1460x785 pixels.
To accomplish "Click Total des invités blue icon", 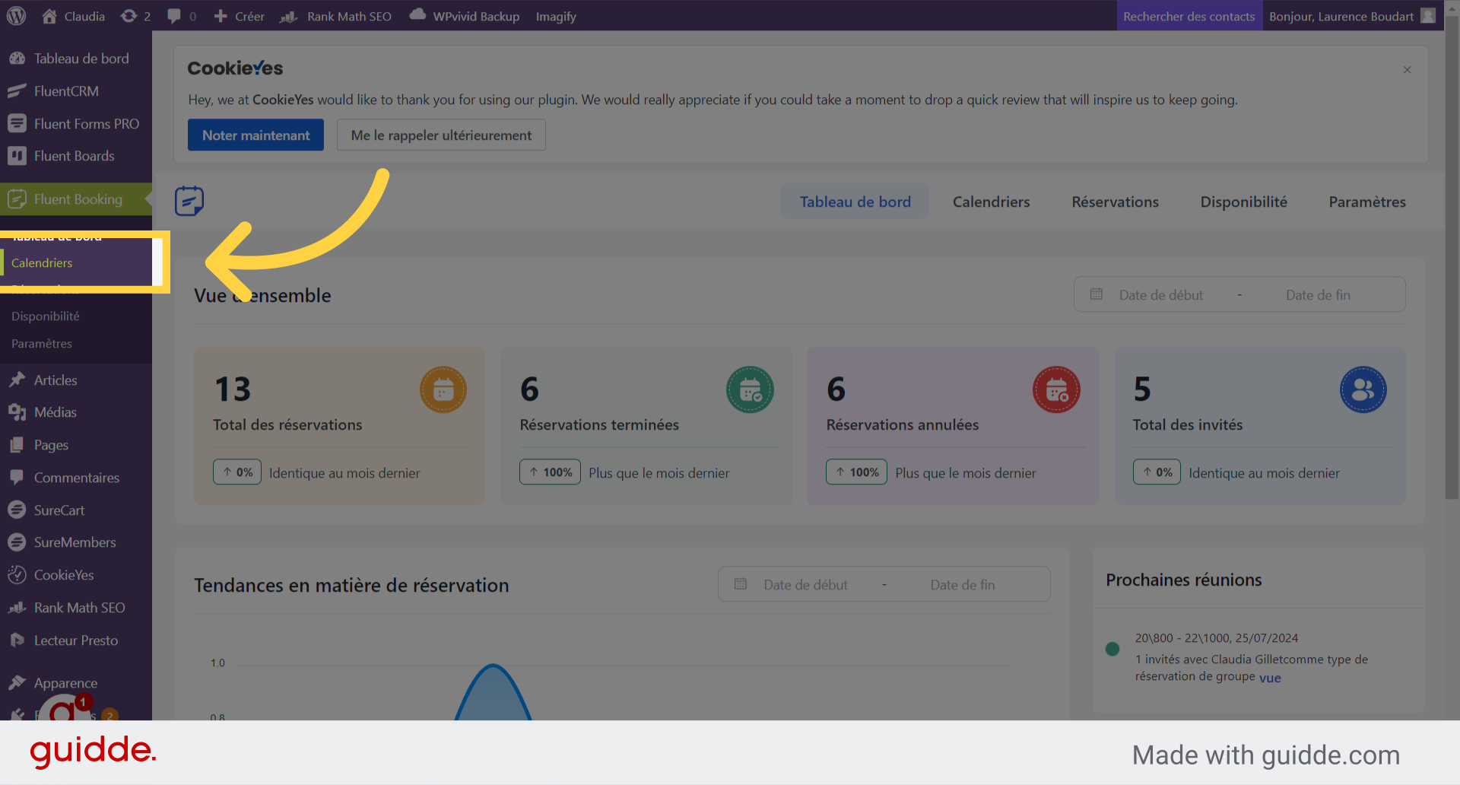I will click(1363, 390).
